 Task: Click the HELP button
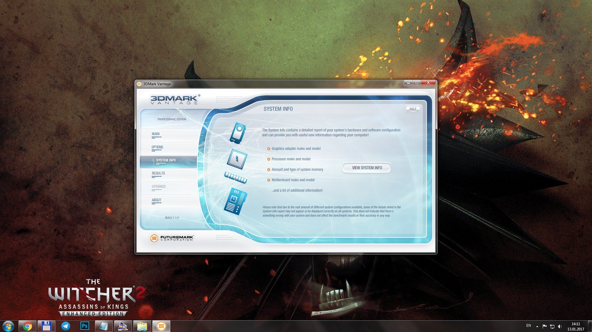413,109
